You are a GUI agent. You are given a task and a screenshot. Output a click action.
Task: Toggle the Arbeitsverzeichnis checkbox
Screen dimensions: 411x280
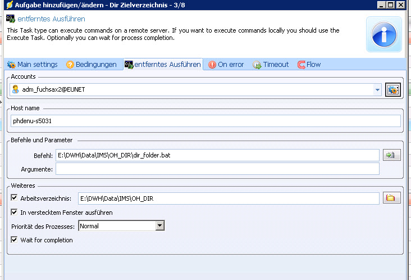tap(15, 198)
